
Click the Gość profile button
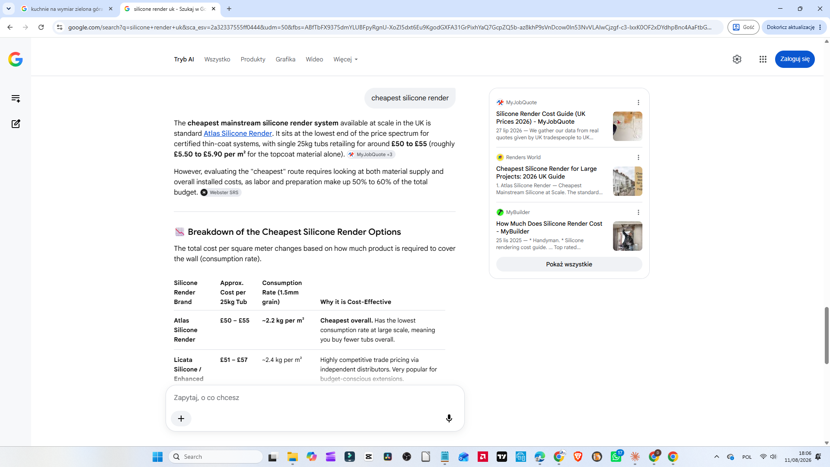[x=743, y=27]
